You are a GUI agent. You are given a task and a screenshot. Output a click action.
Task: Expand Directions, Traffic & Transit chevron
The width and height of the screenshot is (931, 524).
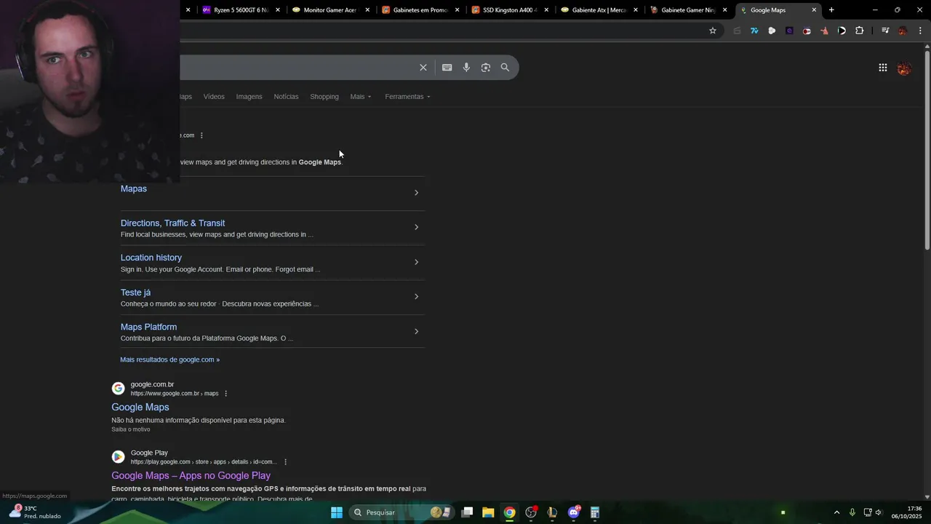coord(416,227)
